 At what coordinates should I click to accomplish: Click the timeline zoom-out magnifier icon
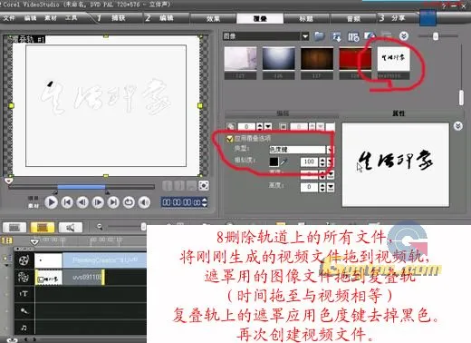pos(100,227)
